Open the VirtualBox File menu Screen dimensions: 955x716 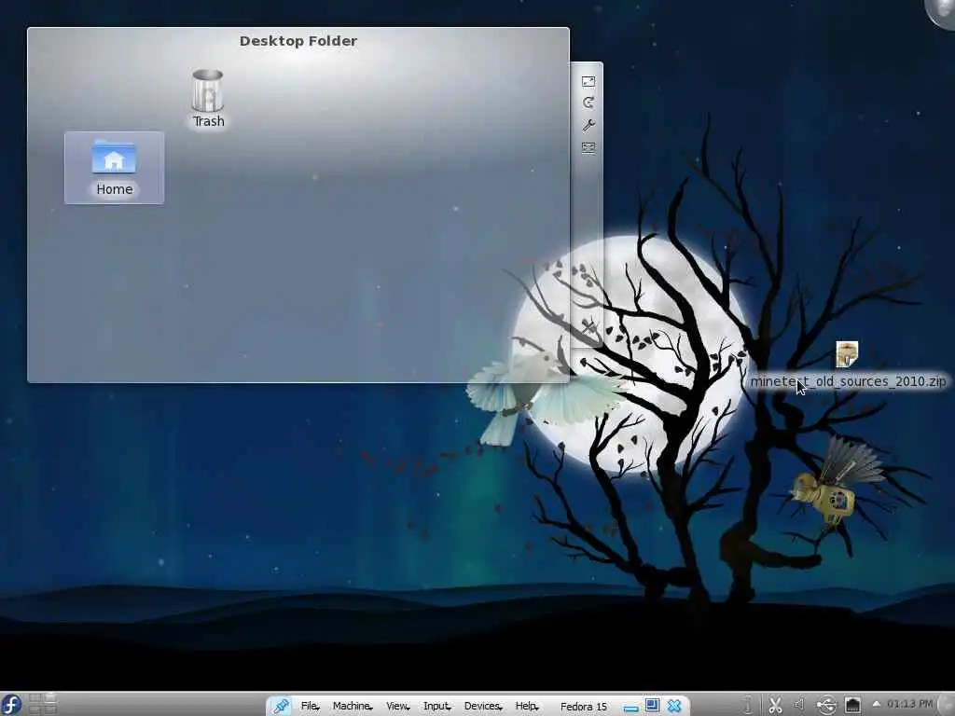pos(310,707)
